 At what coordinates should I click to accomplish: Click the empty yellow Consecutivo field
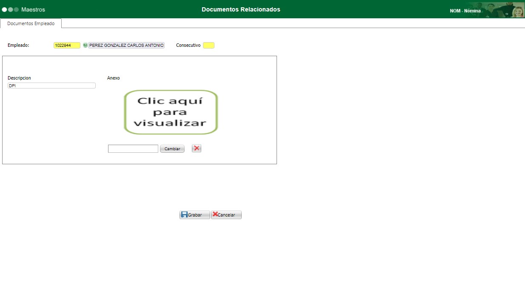(208, 45)
